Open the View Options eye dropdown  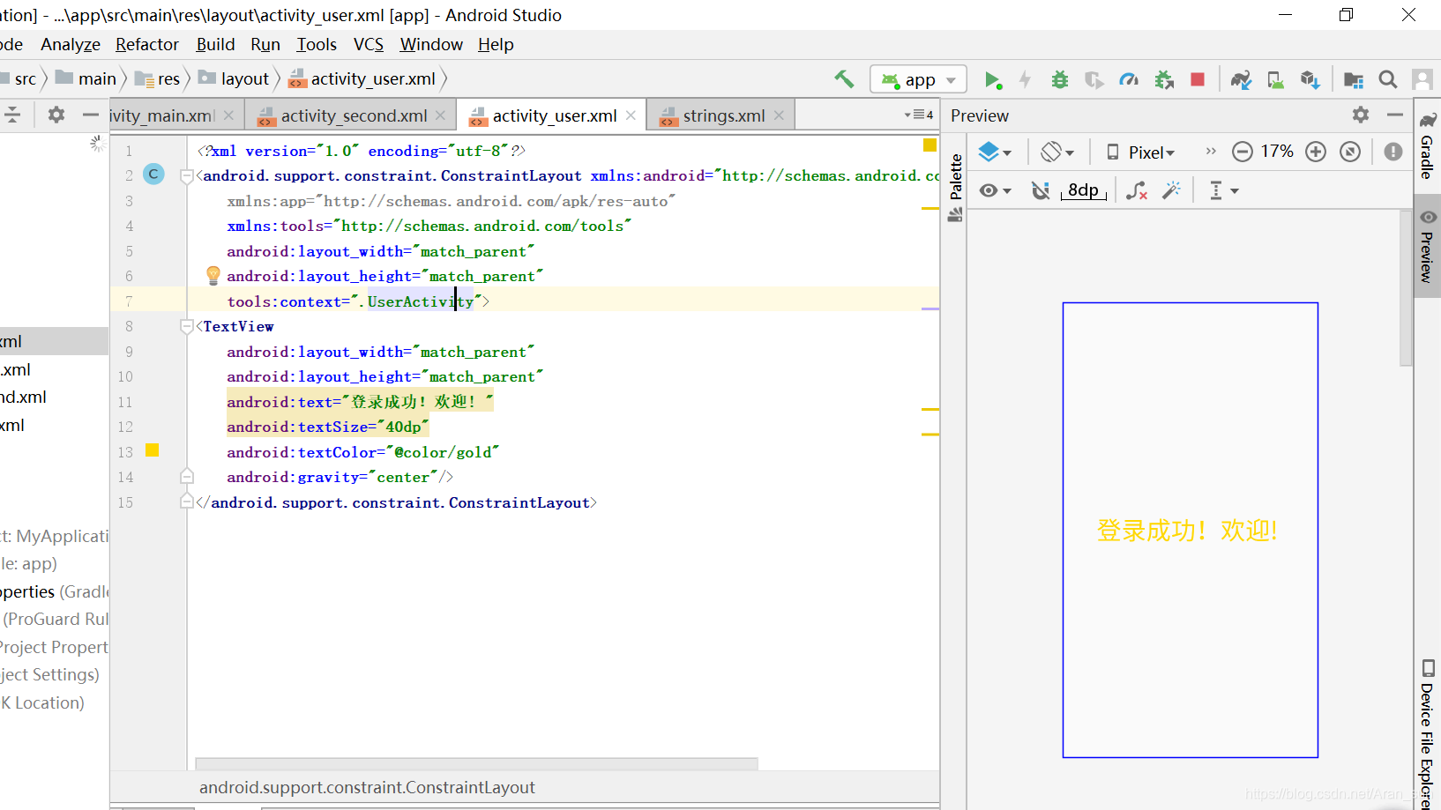[995, 190]
